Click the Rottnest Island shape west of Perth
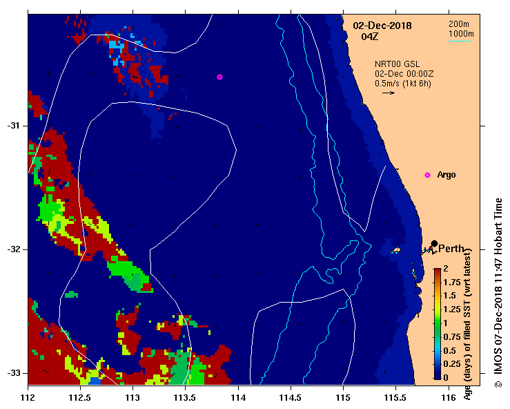 (x=395, y=250)
